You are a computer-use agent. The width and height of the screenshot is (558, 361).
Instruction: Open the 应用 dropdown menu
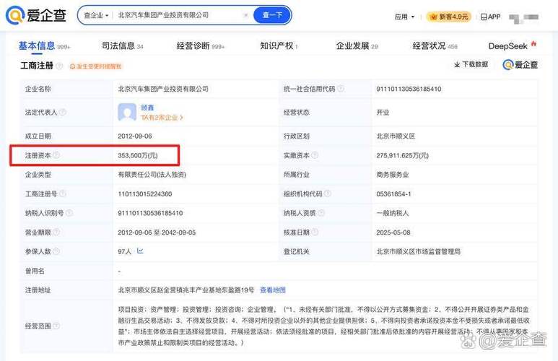[405, 17]
